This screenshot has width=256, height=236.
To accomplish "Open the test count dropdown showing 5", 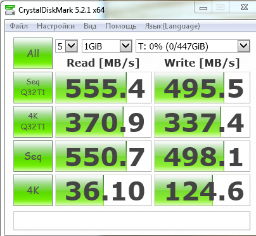I will 67,46.
